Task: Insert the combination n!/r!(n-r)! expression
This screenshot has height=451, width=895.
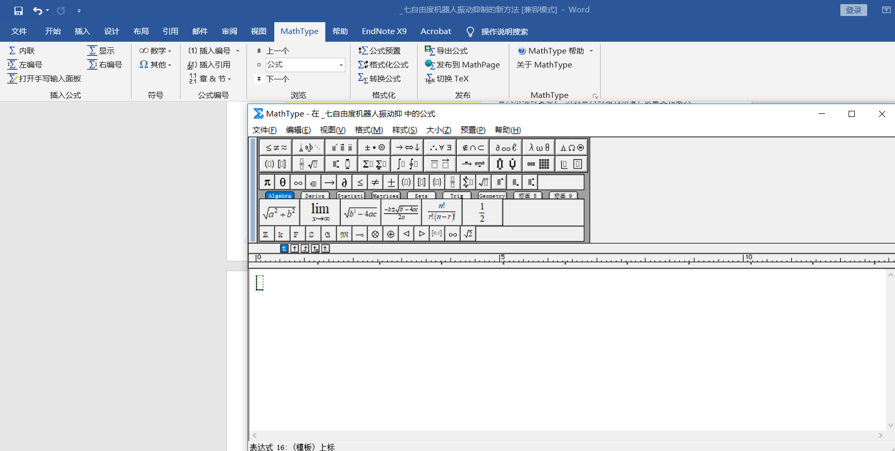Action: tap(442, 212)
